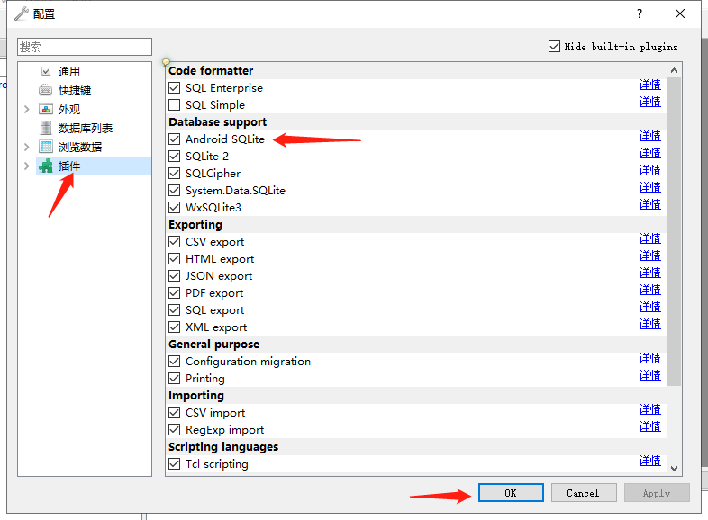Click the database list icon beside 数据库列表
This screenshot has width=708, height=520.
coord(46,128)
